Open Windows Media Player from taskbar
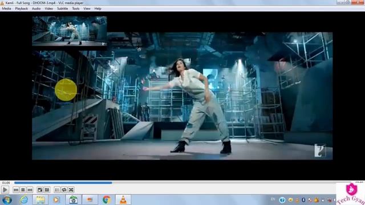The image size is (365, 205). [56, 200]
